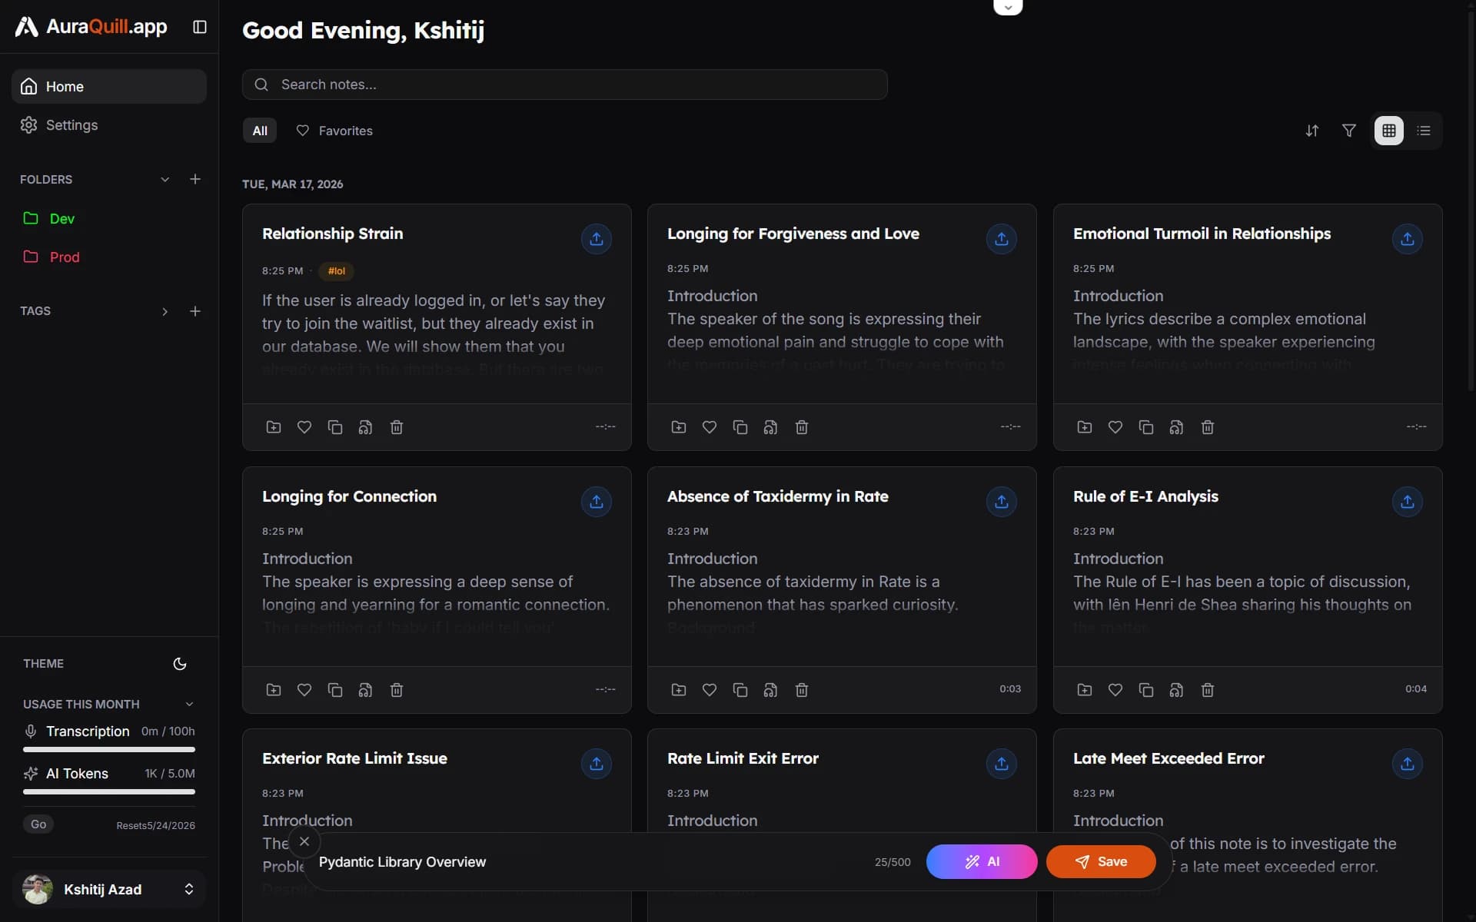Viewport: 1476px width, 922px height.
Task: Share the Longing for Connection note
Action: tap(597, 502)
